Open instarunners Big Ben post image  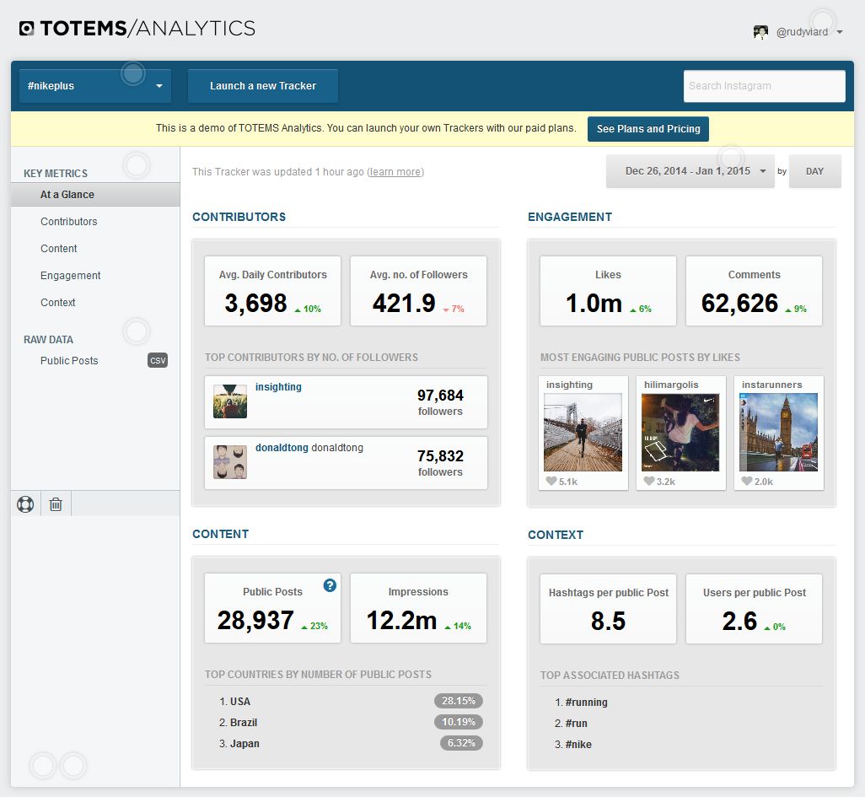(x=778, y=432)
